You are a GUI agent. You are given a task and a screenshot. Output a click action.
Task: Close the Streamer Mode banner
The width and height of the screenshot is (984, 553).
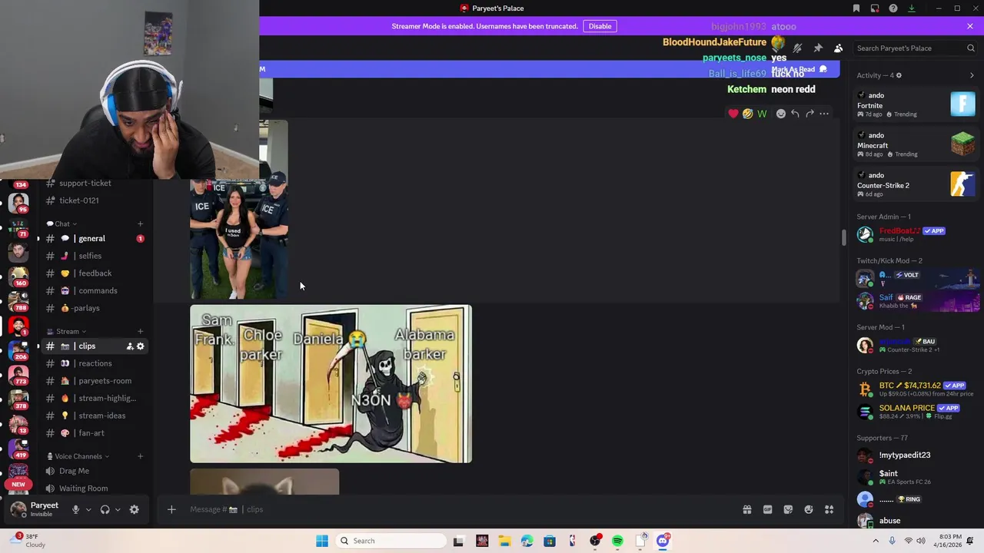(970, 26)
